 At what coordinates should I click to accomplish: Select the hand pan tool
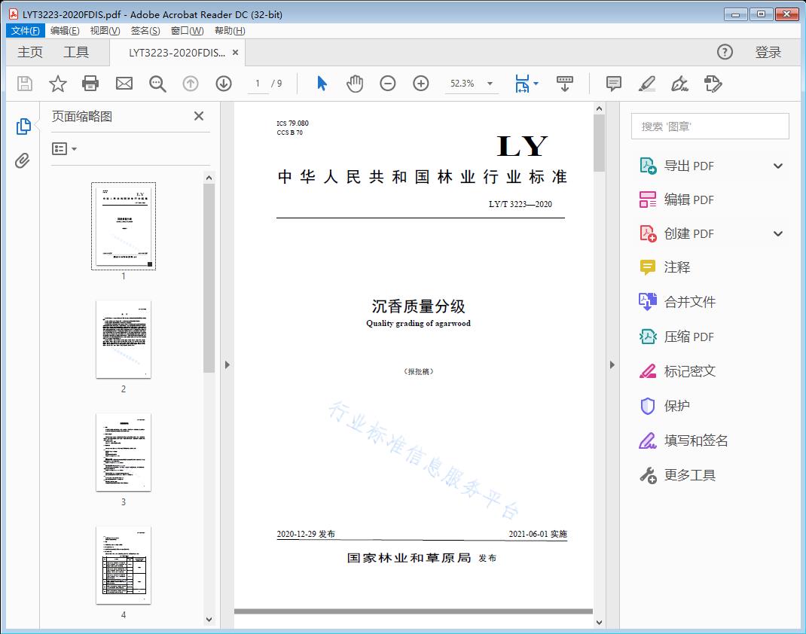point(355,84)
